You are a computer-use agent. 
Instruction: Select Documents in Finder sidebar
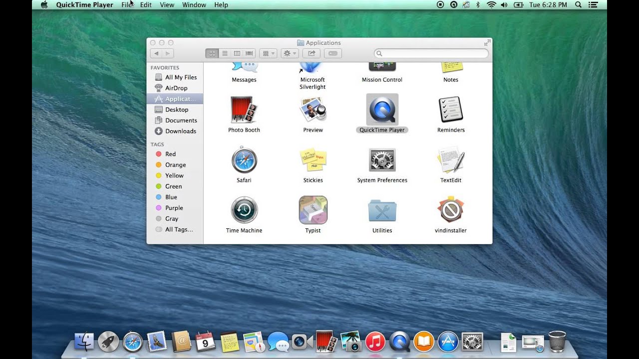tap(175, 120)
